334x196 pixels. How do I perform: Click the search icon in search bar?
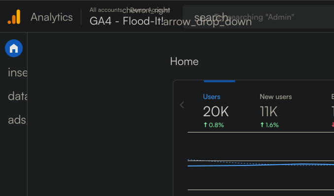click(211, 17)
